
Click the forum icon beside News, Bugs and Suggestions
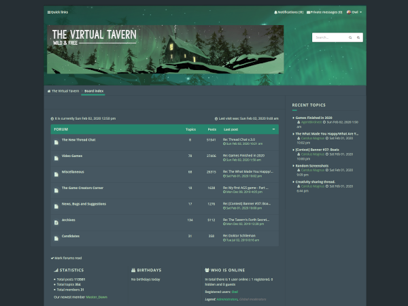click(x=56, y=207)
